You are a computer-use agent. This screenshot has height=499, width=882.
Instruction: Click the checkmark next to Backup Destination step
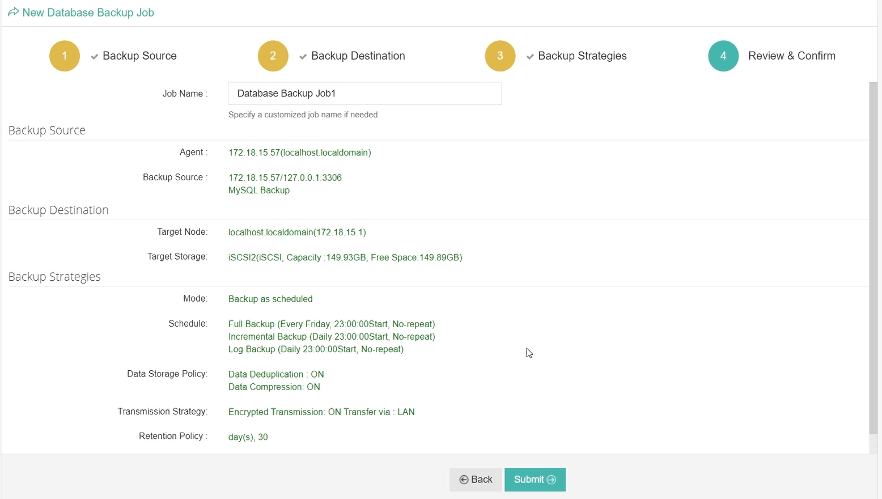(x=303, y=56)
